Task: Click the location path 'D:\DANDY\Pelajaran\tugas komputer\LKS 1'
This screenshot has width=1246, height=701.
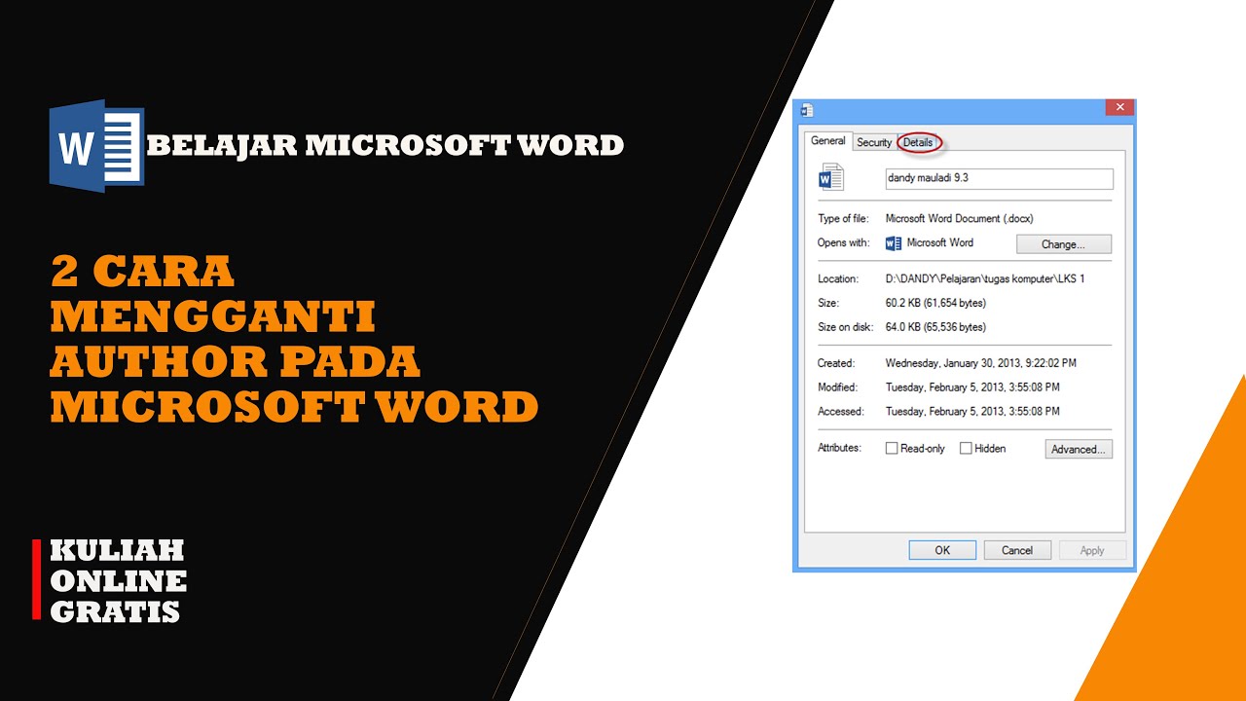Action: 985,278
